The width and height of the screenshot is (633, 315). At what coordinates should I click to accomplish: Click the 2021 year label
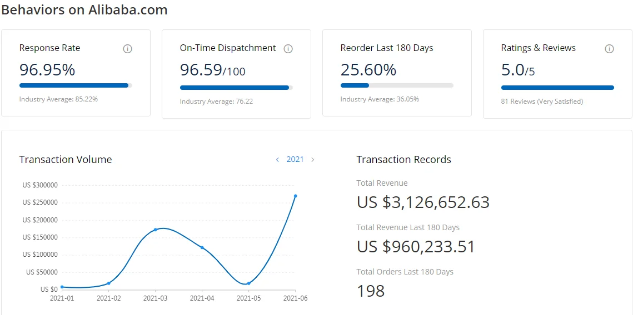tap(295, 159)
